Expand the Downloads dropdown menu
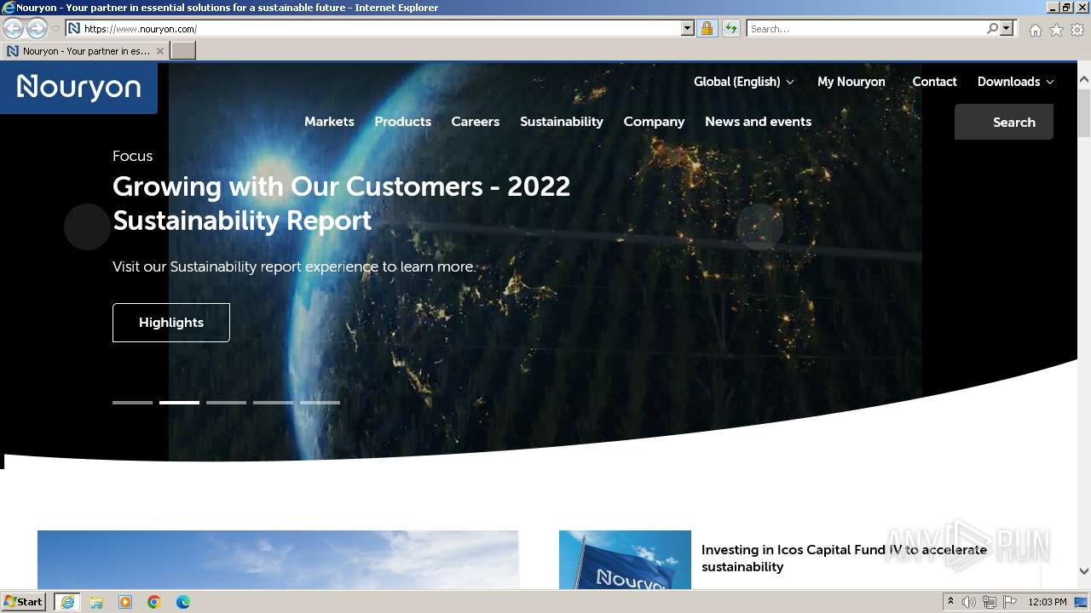 [1016, 82]
